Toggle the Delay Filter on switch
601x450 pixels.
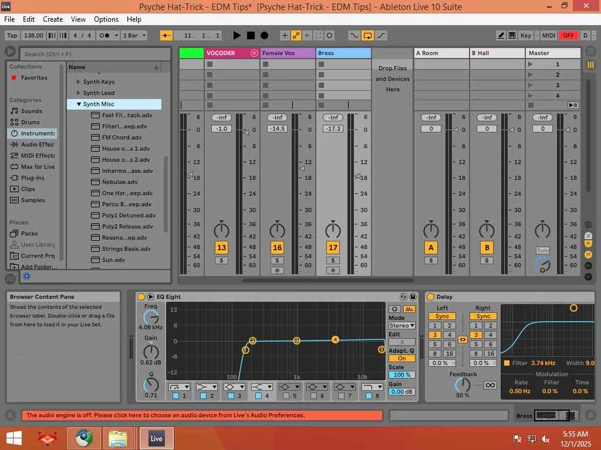coord(507,363)
